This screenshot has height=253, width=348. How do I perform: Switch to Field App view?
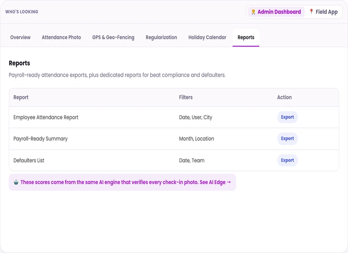pos(324,12)
